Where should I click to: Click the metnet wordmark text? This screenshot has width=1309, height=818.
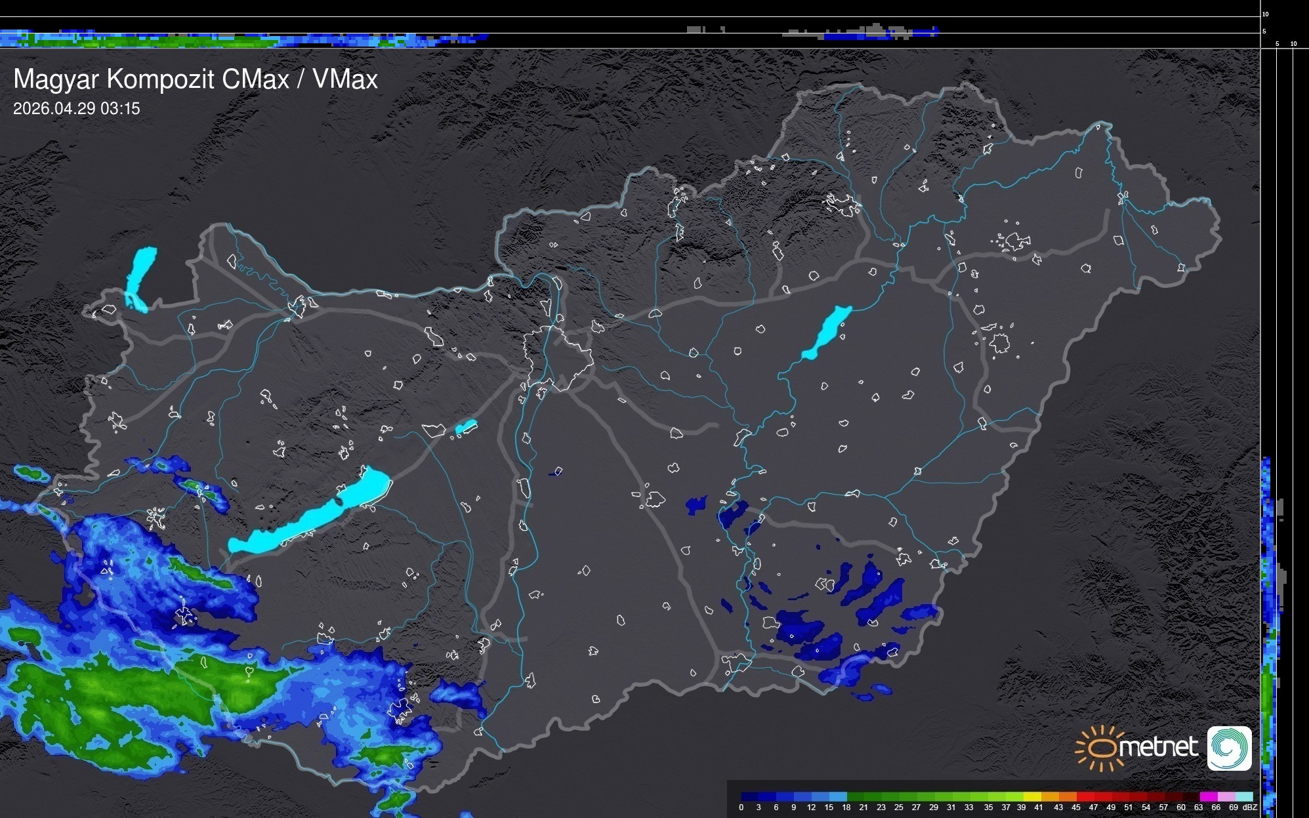(1158, 747)
